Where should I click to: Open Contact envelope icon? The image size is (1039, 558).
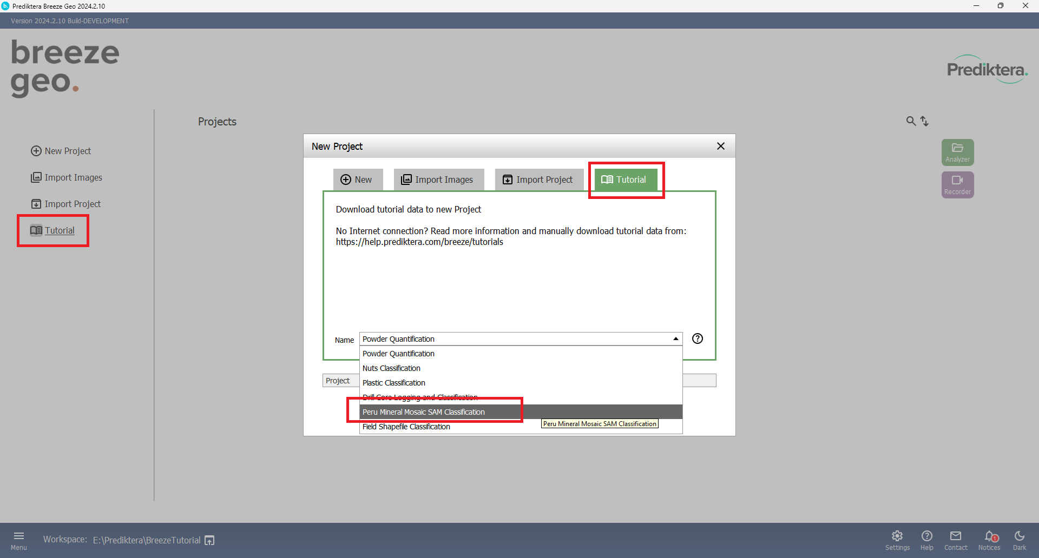pyautogui.click(x=956, y=540)
